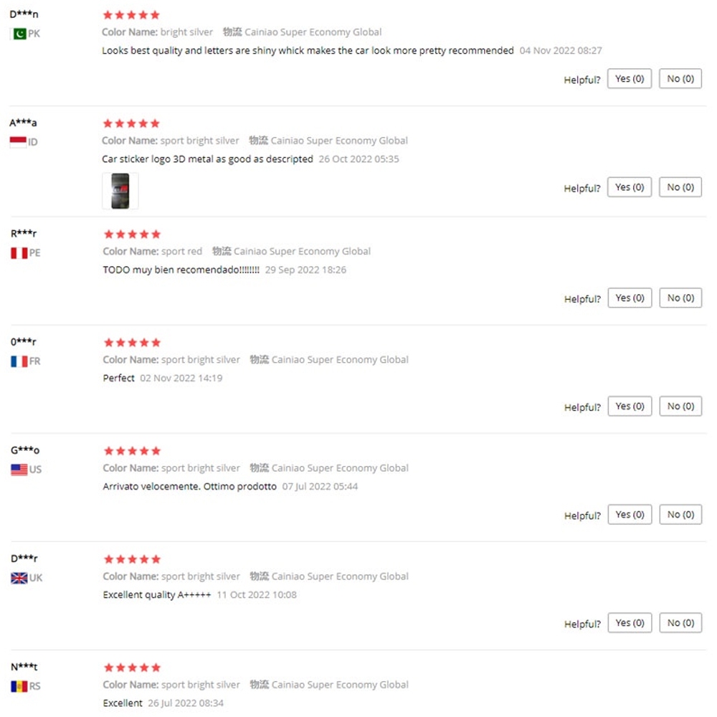Click the five-star rating on TODO muy bien review
This screenshot has height=717, width=717.
[x=132, y=234]
